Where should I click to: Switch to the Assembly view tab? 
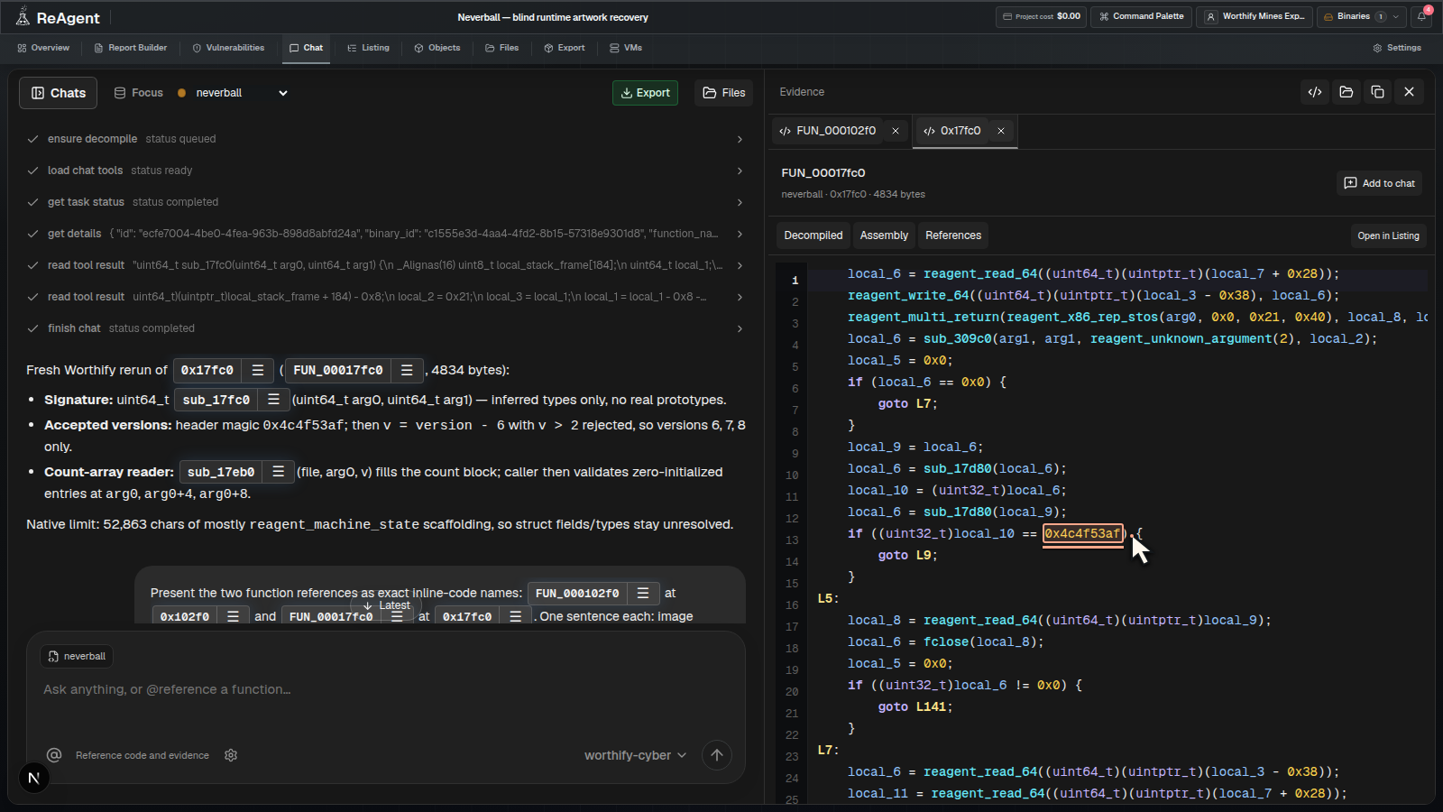point(884,235)
